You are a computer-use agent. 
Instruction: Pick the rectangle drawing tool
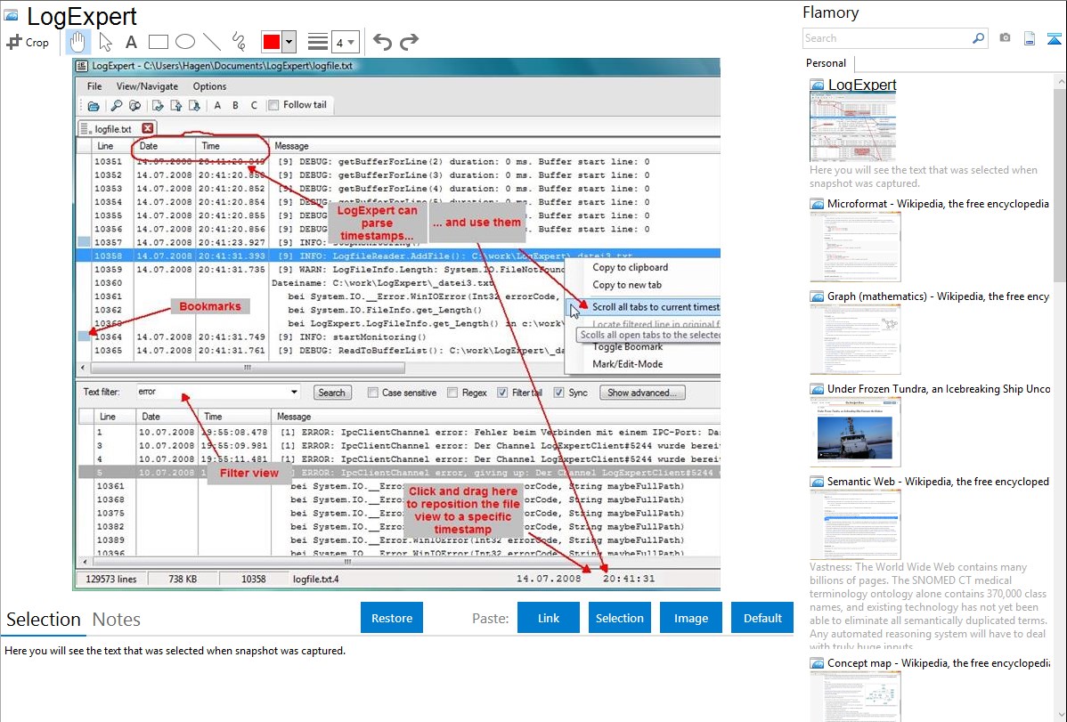[x=158, y=42]
